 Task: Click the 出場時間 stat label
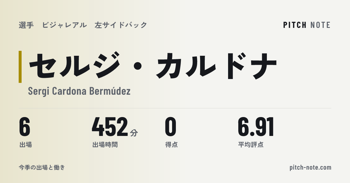coord(105,145)
